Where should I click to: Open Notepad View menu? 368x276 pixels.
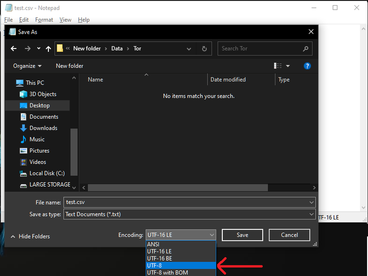coord(65,20)
